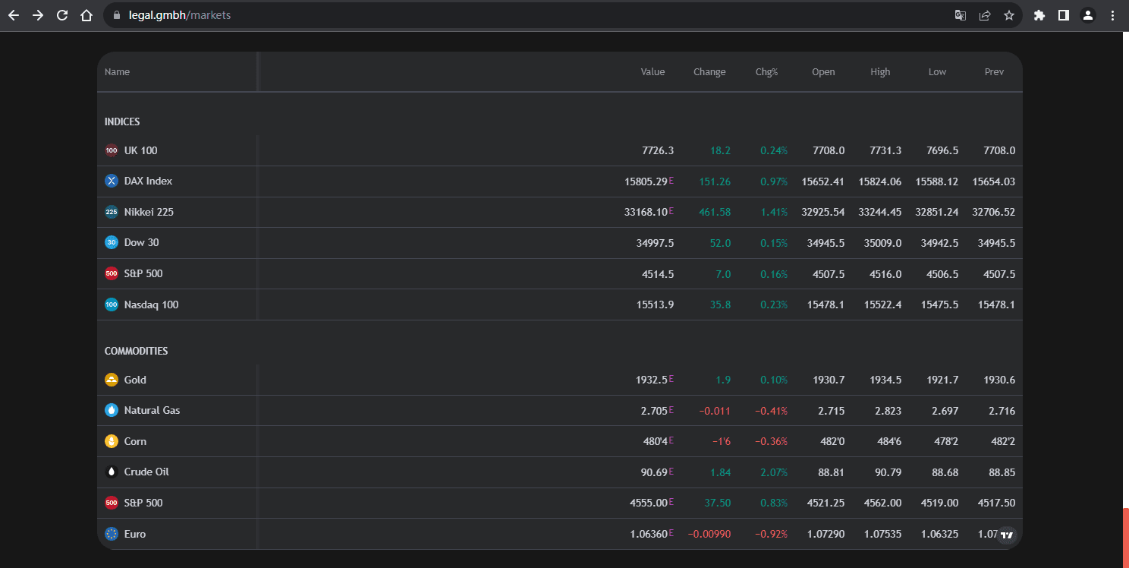Click the Change column header
Image resolution: width=1129 pixels, height=568 pixels.
(x=709, y=72)
